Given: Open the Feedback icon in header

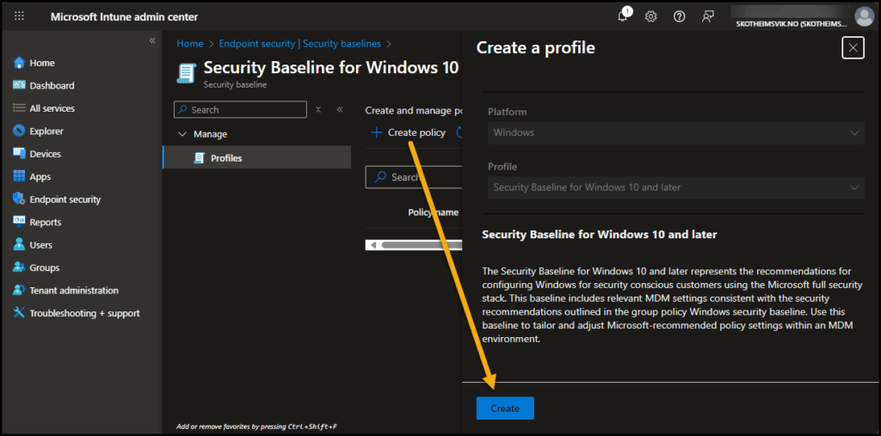Looking at the screenshot, I should [x=708, y=16].
